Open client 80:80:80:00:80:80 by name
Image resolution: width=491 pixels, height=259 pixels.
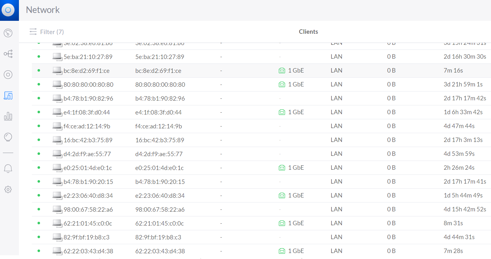(88, 85)
